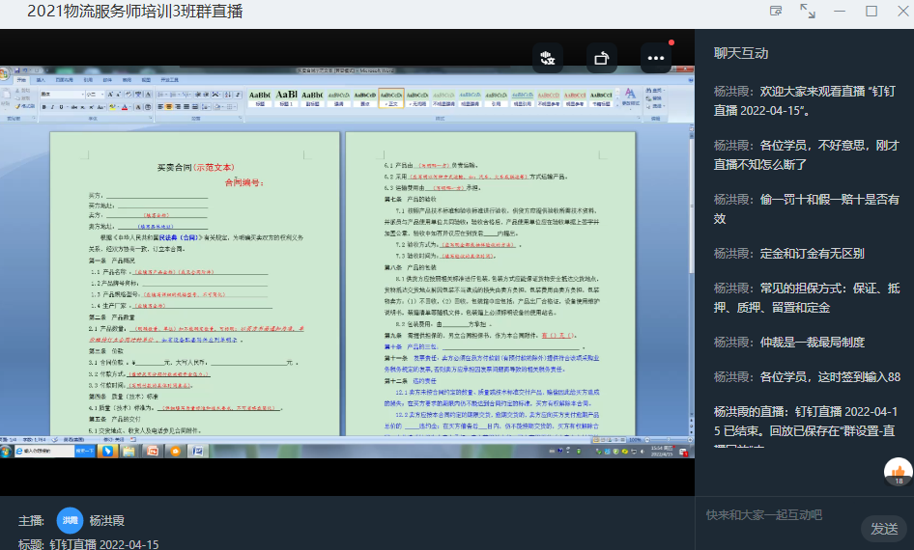Toggle the live subtitle translation icon

coord(548,58)
